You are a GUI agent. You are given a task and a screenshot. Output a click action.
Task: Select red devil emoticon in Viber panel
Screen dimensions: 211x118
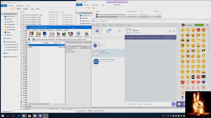pos(182,82)
